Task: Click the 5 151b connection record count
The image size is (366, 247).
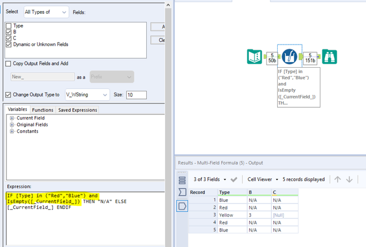Action: tap(310, 58)
